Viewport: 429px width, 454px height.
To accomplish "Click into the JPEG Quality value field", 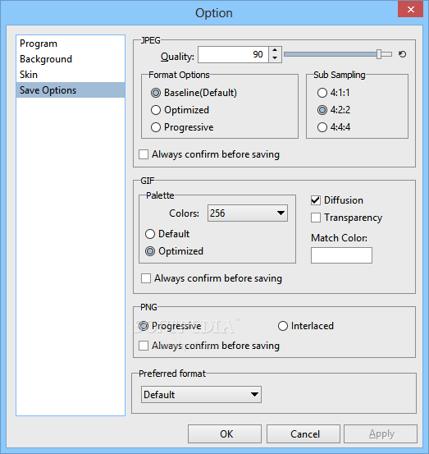I will tap(233, 54).
